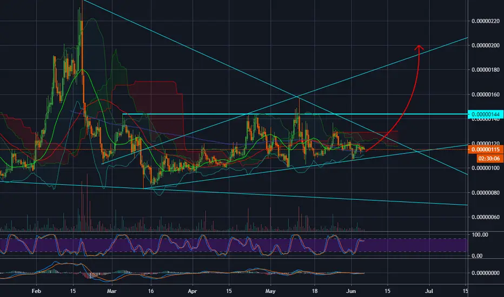Screen dimensions: 504x297
Task: Select the 18 date label on time axis
Action: [x=315, y=291]
